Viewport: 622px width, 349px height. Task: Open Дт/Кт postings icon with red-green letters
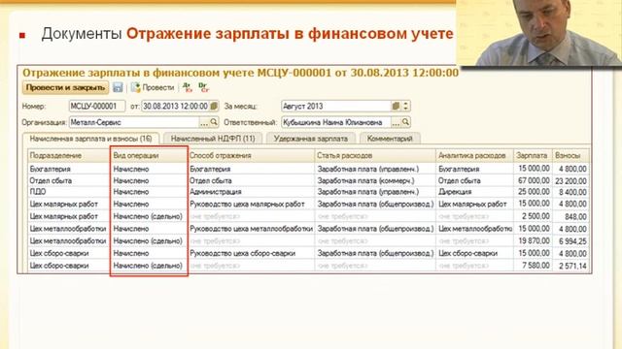pyautogui.click(x=188, y=87)
